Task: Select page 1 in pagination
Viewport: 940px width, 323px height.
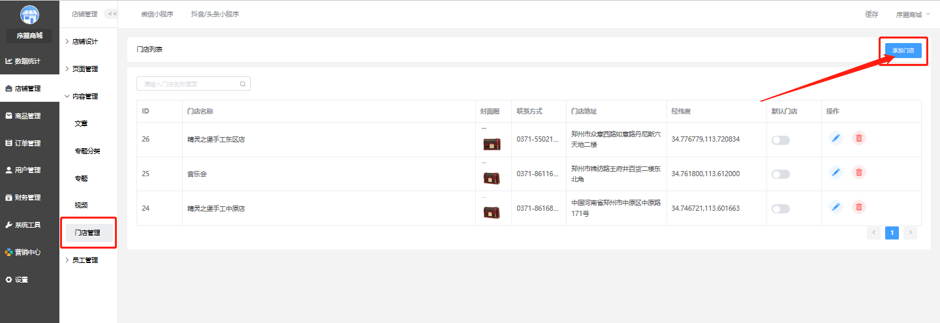Action: coord(892,233)
